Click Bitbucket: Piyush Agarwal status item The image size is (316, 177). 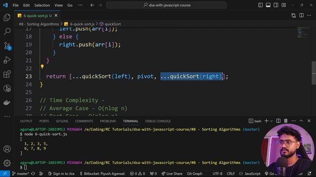tap(102, 174)
